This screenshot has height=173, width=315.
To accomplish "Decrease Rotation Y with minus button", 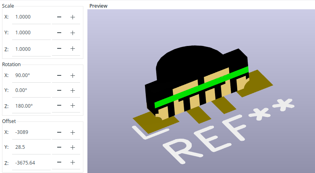I will click(x=59, y=90).
